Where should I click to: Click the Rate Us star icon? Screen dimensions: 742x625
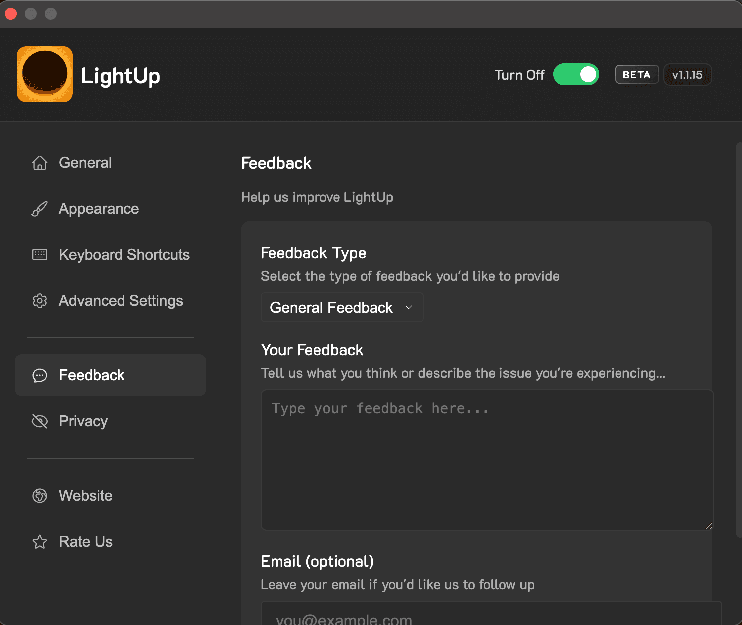(x=39, y=542)
